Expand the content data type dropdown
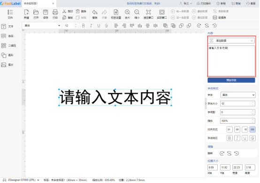 pyautogui.click(x=231, y=40)
